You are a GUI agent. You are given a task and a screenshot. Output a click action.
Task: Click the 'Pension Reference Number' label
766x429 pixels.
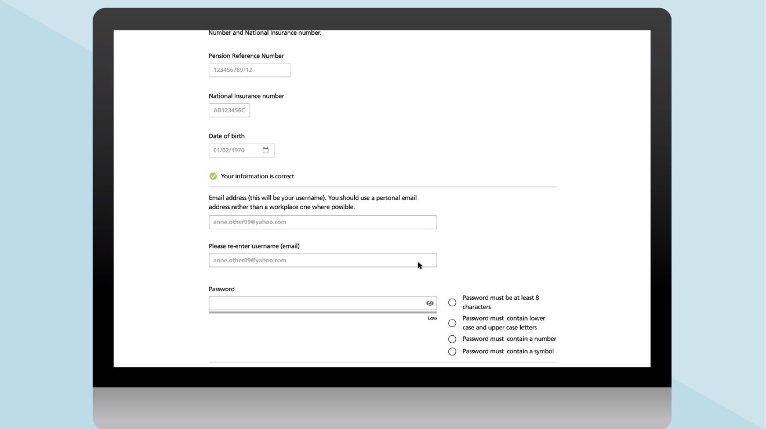coord(246,56)
